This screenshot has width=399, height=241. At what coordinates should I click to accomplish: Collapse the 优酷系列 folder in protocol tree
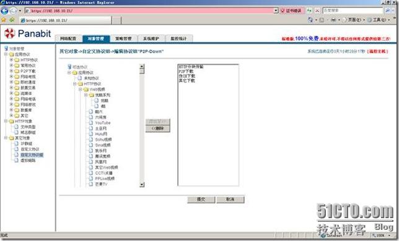click(x=85, y=95)
